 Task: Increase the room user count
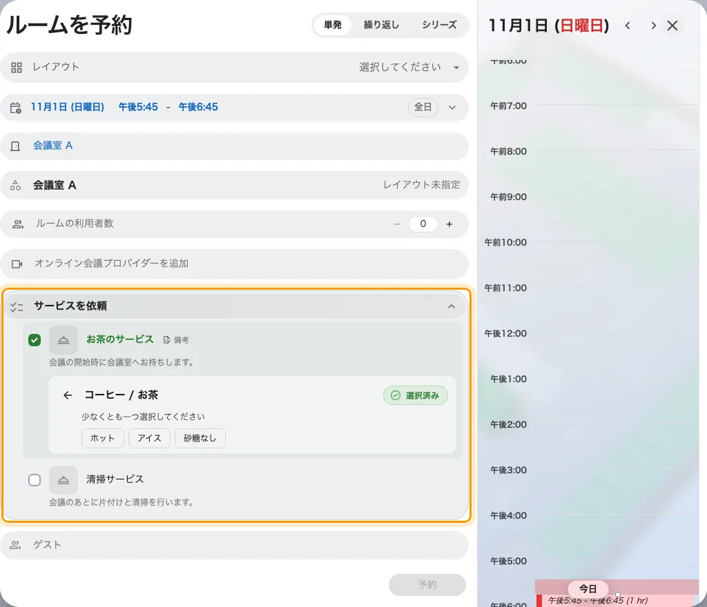[x=449, y=223]
